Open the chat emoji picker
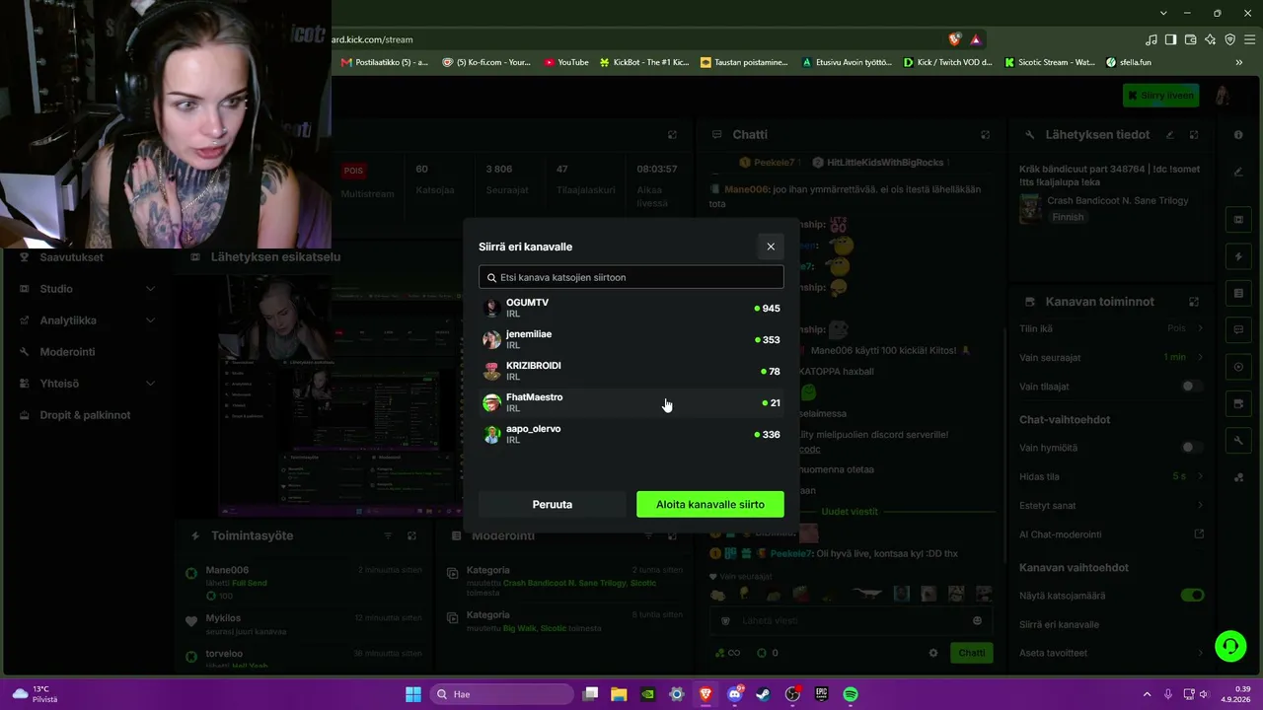Screen dimensions: 1263x710 (x=977, y=621)
